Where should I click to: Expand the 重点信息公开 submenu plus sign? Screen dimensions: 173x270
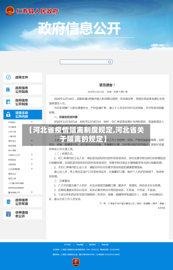[x=32, y=192]
